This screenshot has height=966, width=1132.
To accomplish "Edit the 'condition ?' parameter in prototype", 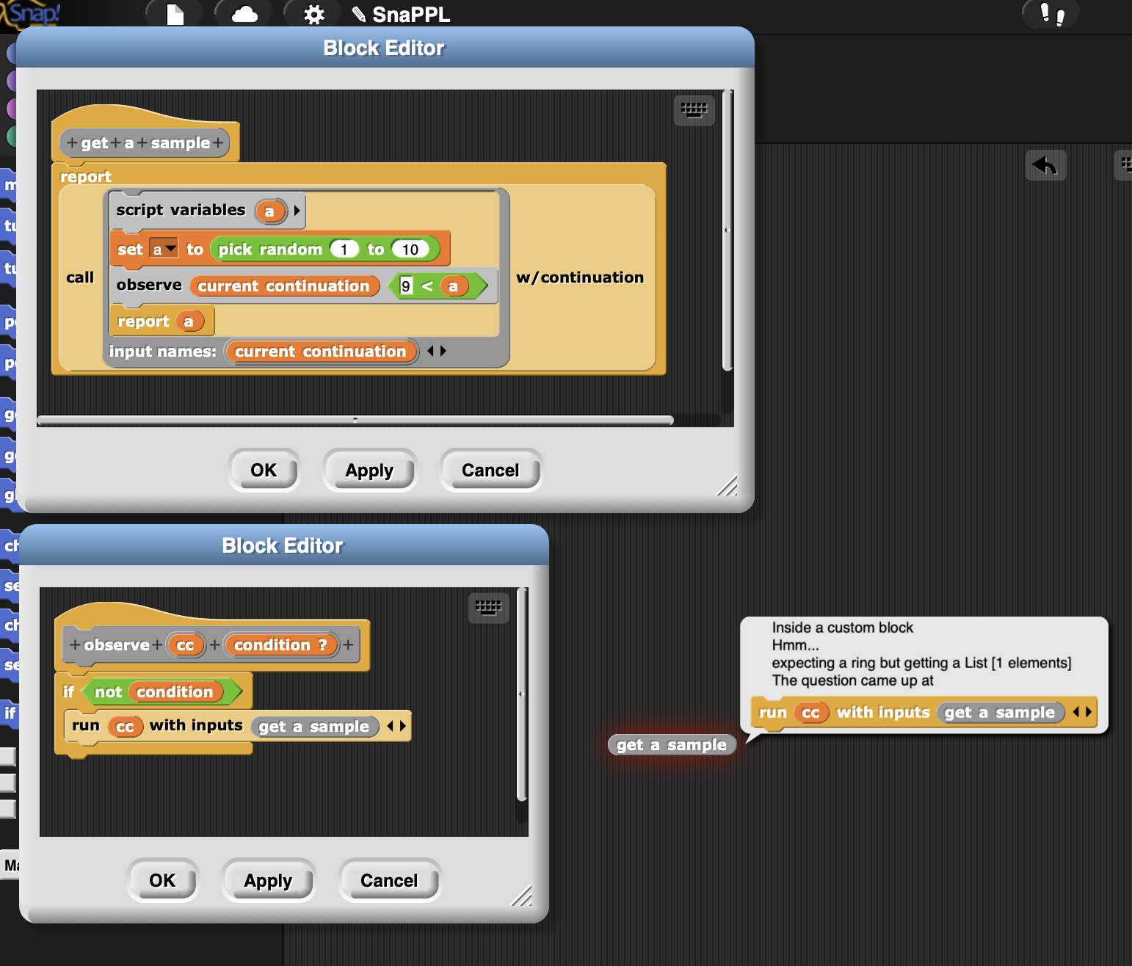I will point(281,645).
